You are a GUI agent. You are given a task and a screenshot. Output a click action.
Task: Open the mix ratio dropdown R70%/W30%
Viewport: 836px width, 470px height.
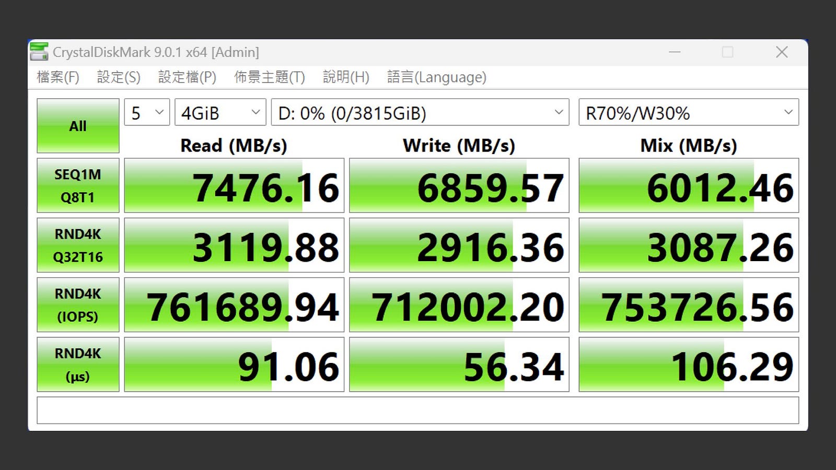pos(689,112)
